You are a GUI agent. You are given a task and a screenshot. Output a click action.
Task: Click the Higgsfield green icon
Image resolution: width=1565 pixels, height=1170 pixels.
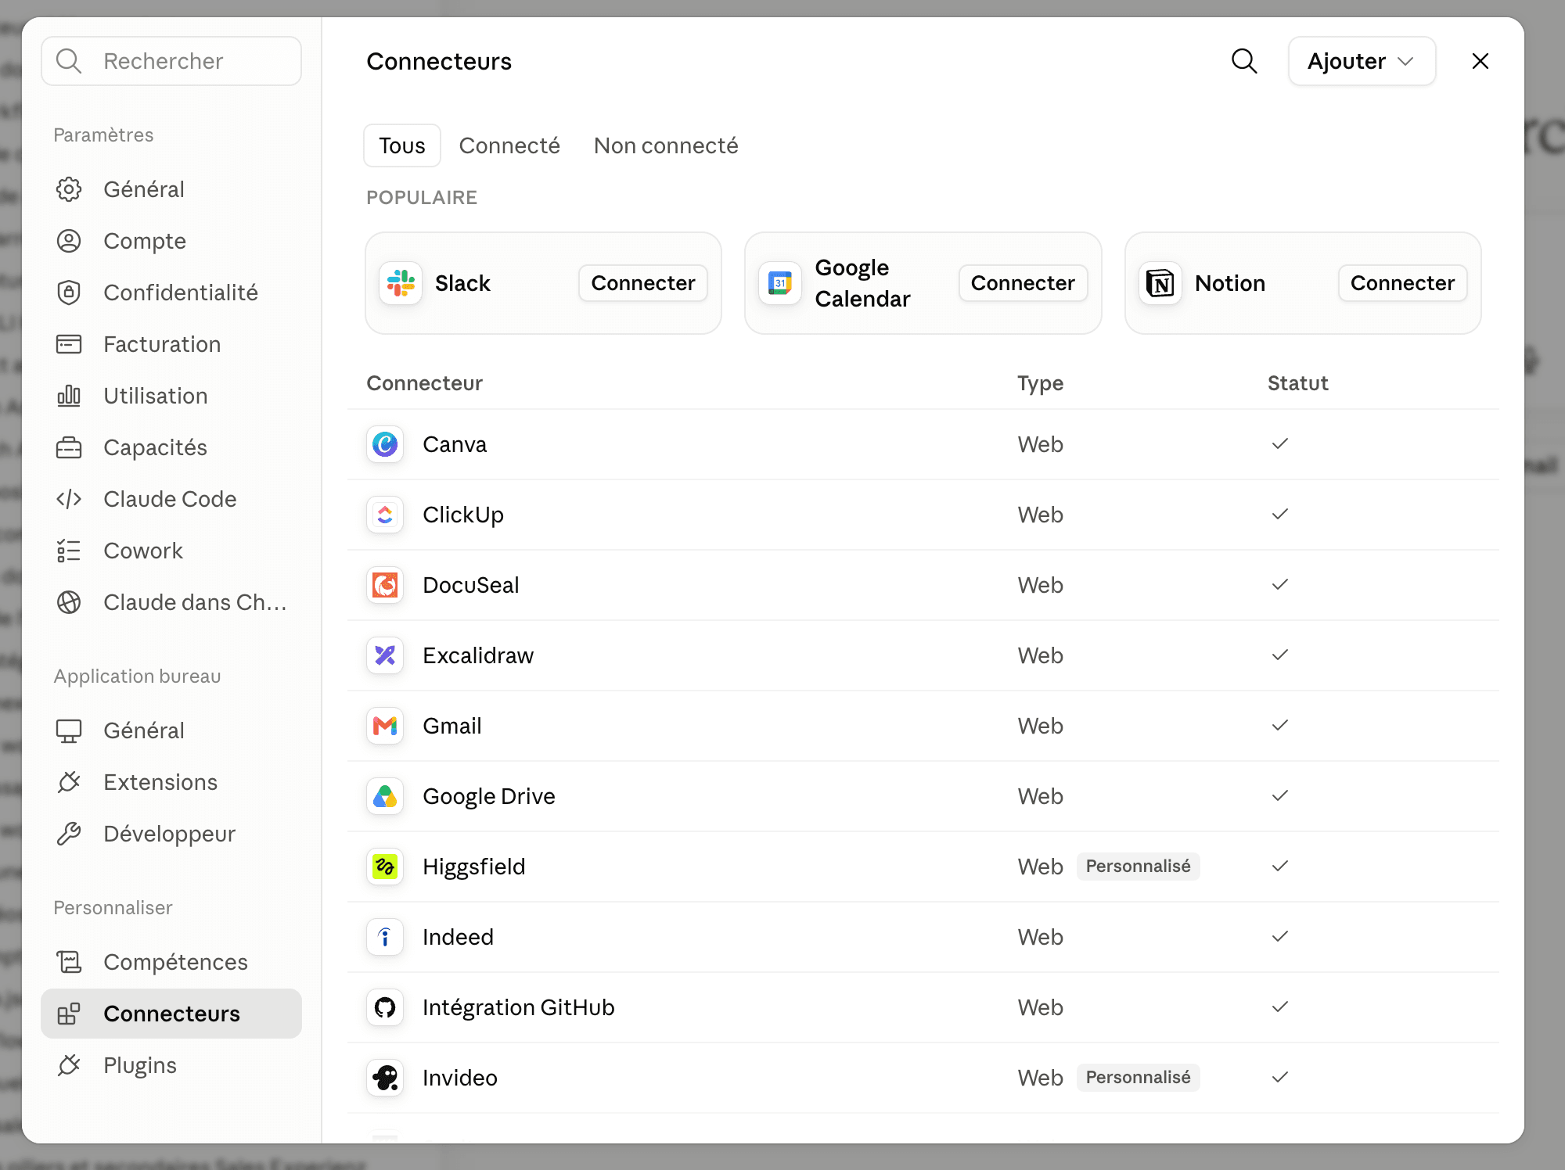(x=385, y=867)
